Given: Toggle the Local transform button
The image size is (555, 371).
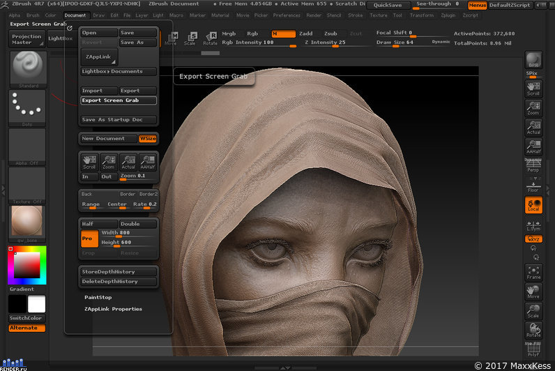Looking at the screenshot, I should click(x=533, y=204).
